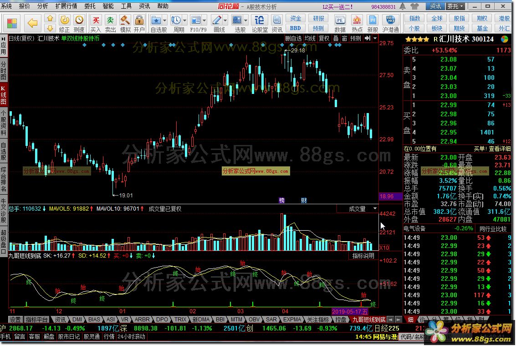Click the 2019-05-17 date marker on timeline
Image resolution: width=516 pixels, height=346 pixels.
coord(349,311)
